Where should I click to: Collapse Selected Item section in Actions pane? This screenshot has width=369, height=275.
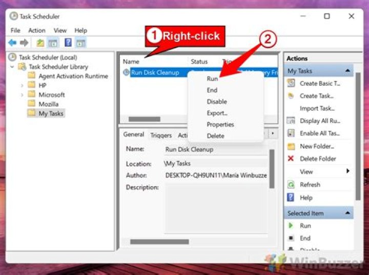click(x=347, y=213)
